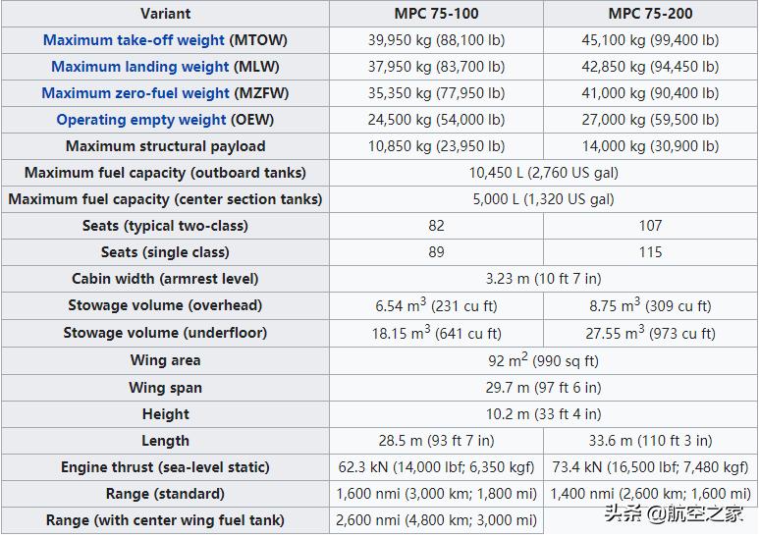Select the MPC 75-100 column header
The height and width of the screenshot is (538, 759).
pos(436,14)
